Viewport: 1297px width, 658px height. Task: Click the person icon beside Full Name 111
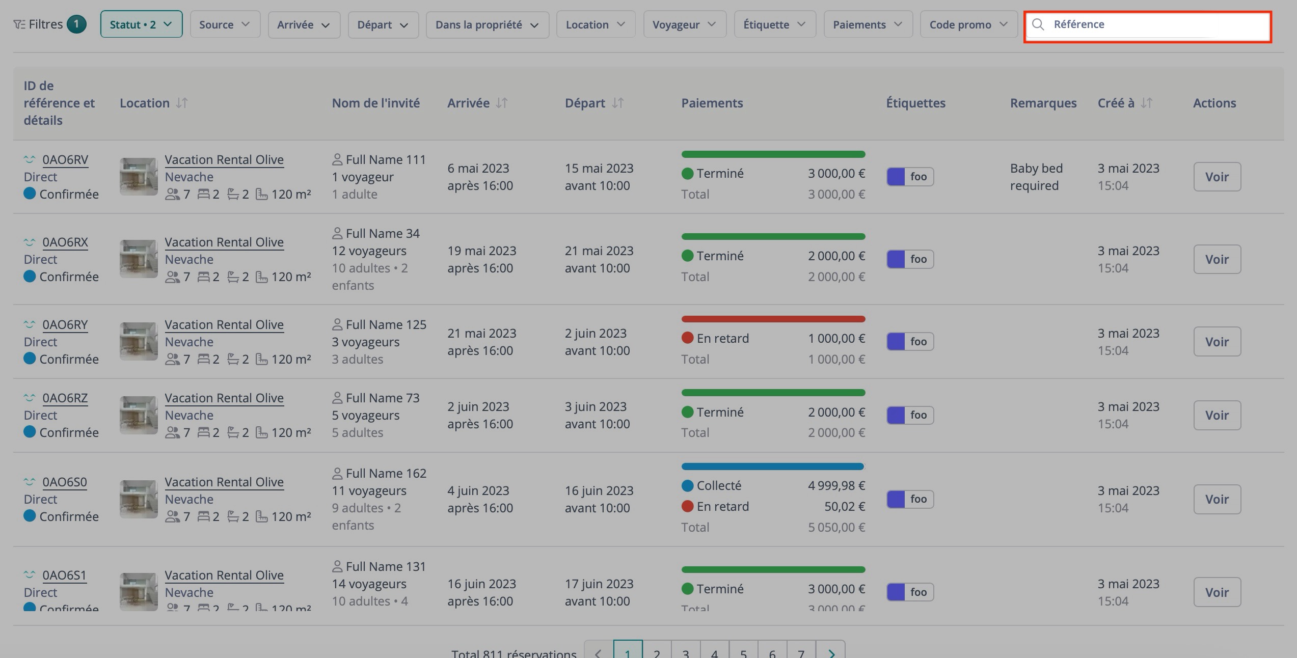(337, 159)
